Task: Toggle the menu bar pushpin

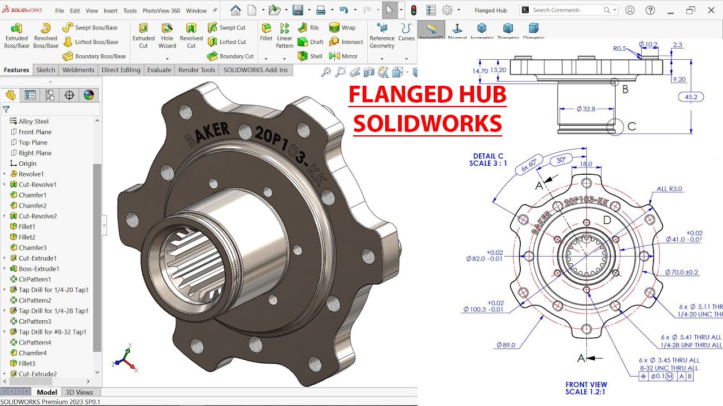Action: tap(215, 10)
